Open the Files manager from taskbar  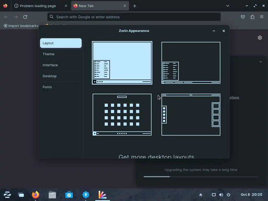pyautogui.click(x=52, y=195)
